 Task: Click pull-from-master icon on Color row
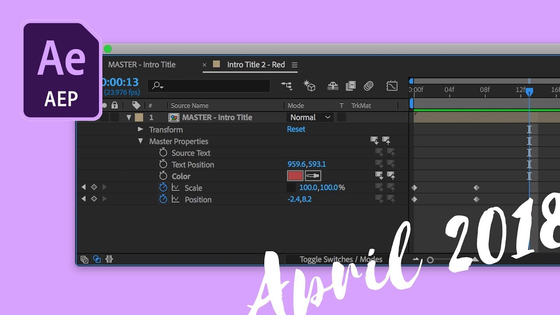[379, 175]
